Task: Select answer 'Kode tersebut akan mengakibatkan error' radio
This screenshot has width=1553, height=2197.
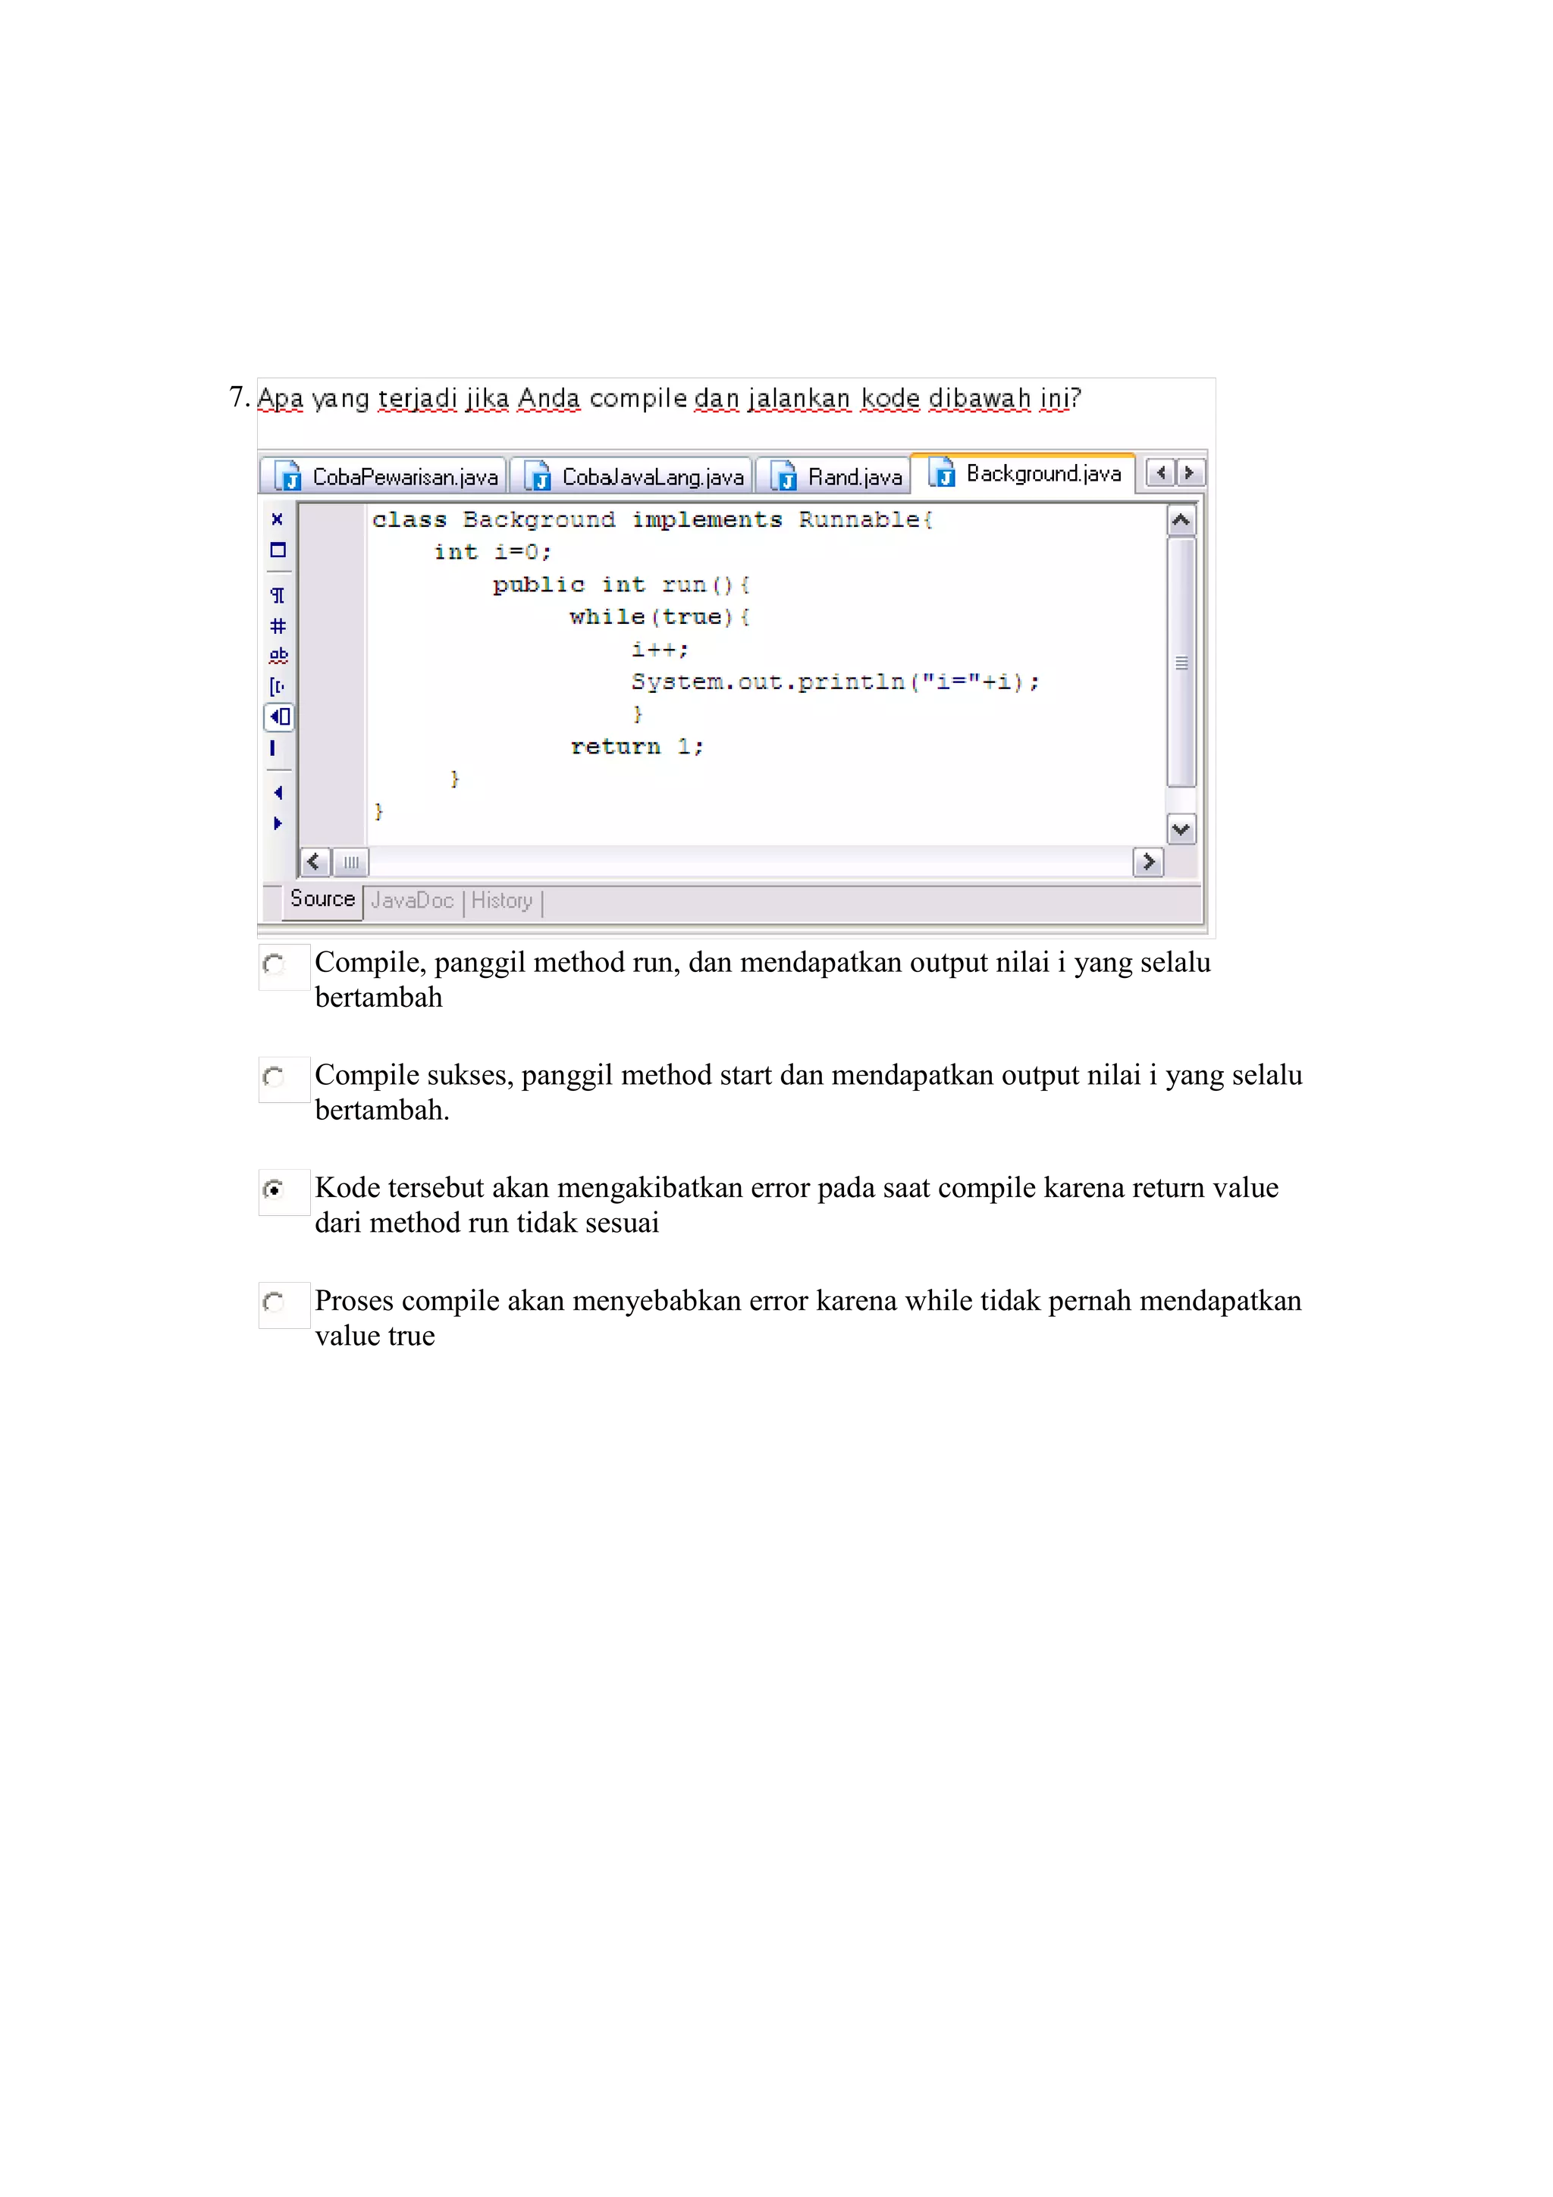Action: pos(274,1189)
